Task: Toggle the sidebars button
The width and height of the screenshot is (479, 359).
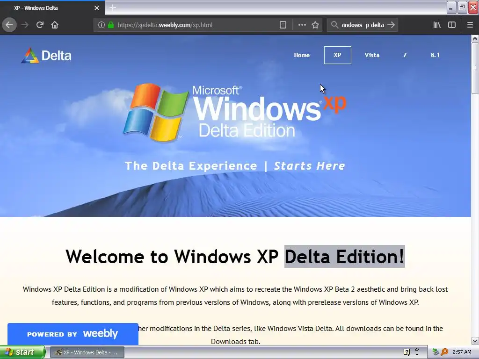Action: (x=452, y=25)
